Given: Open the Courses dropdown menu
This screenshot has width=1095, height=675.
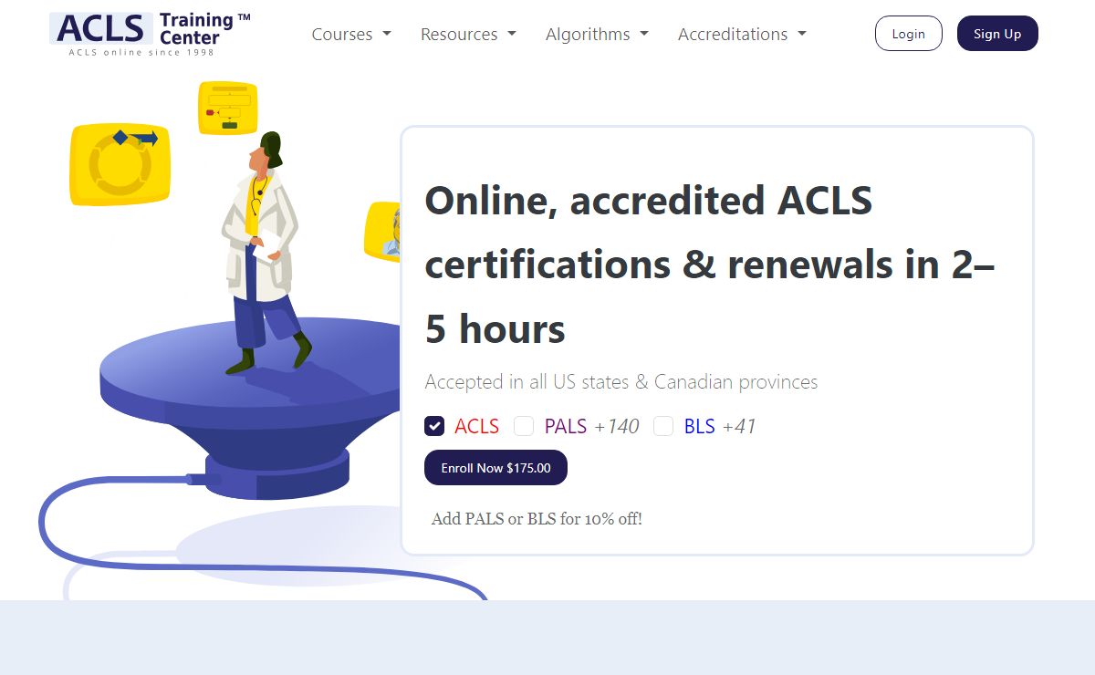Looking at the screenshot, I should [x=351, y=34].
